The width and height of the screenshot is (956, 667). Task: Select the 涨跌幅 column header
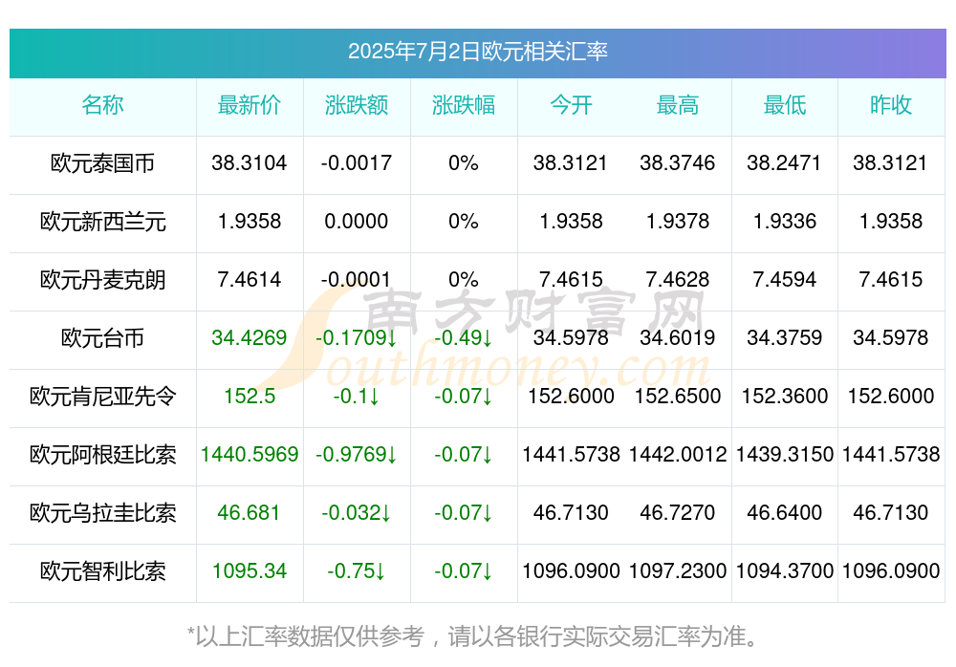pyautogui.click(x=464, y=105)
